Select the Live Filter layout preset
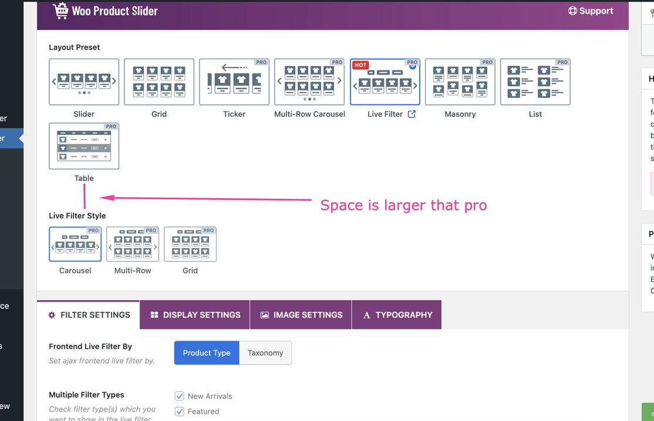 385,82
